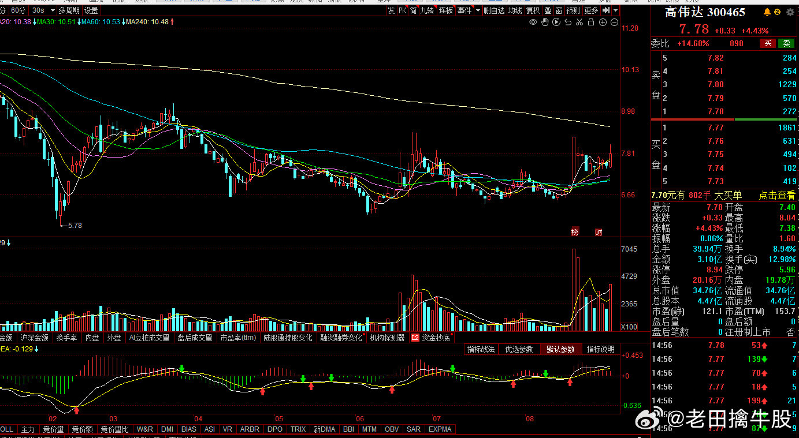Select the hand pan tool
Image resolution: width=799 pixels, height=438 pixels.
click(545, 22)
